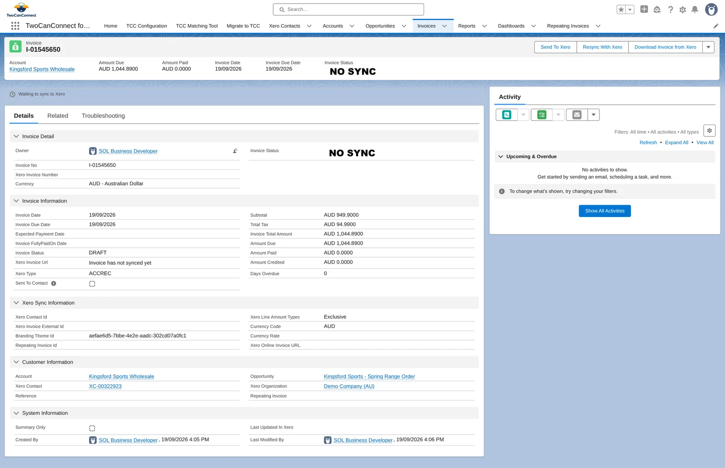
Task: Open the TCC Matching Tool nav tab
Action: pyautogui.click(x=197, y=26)
